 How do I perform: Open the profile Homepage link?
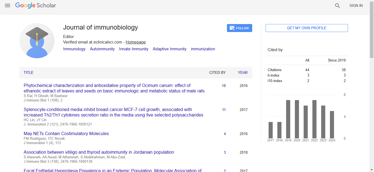pyautogui.click(x=136, y=42)
